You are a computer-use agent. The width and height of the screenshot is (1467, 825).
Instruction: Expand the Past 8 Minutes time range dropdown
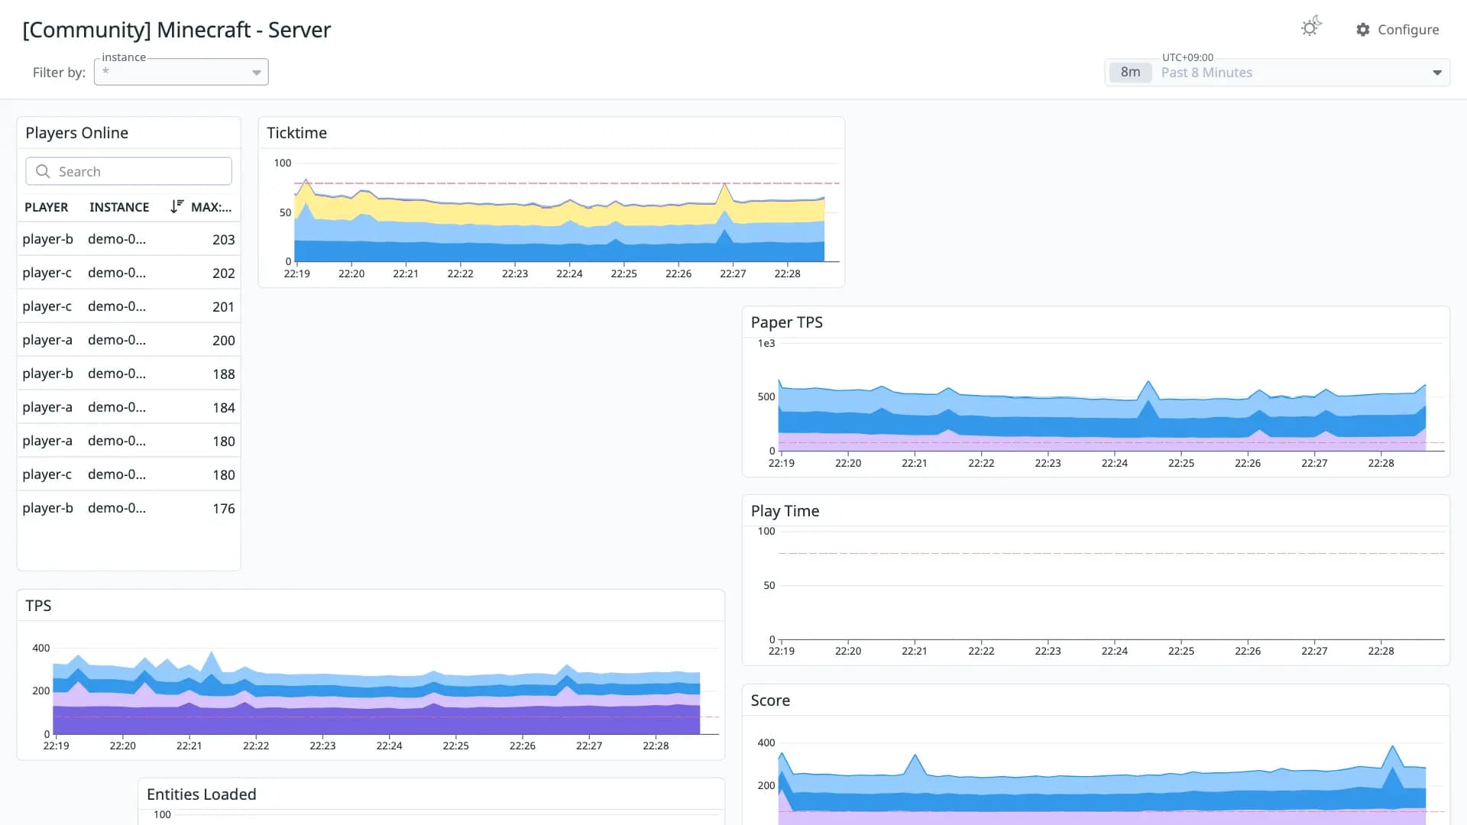click(1437, 73)
